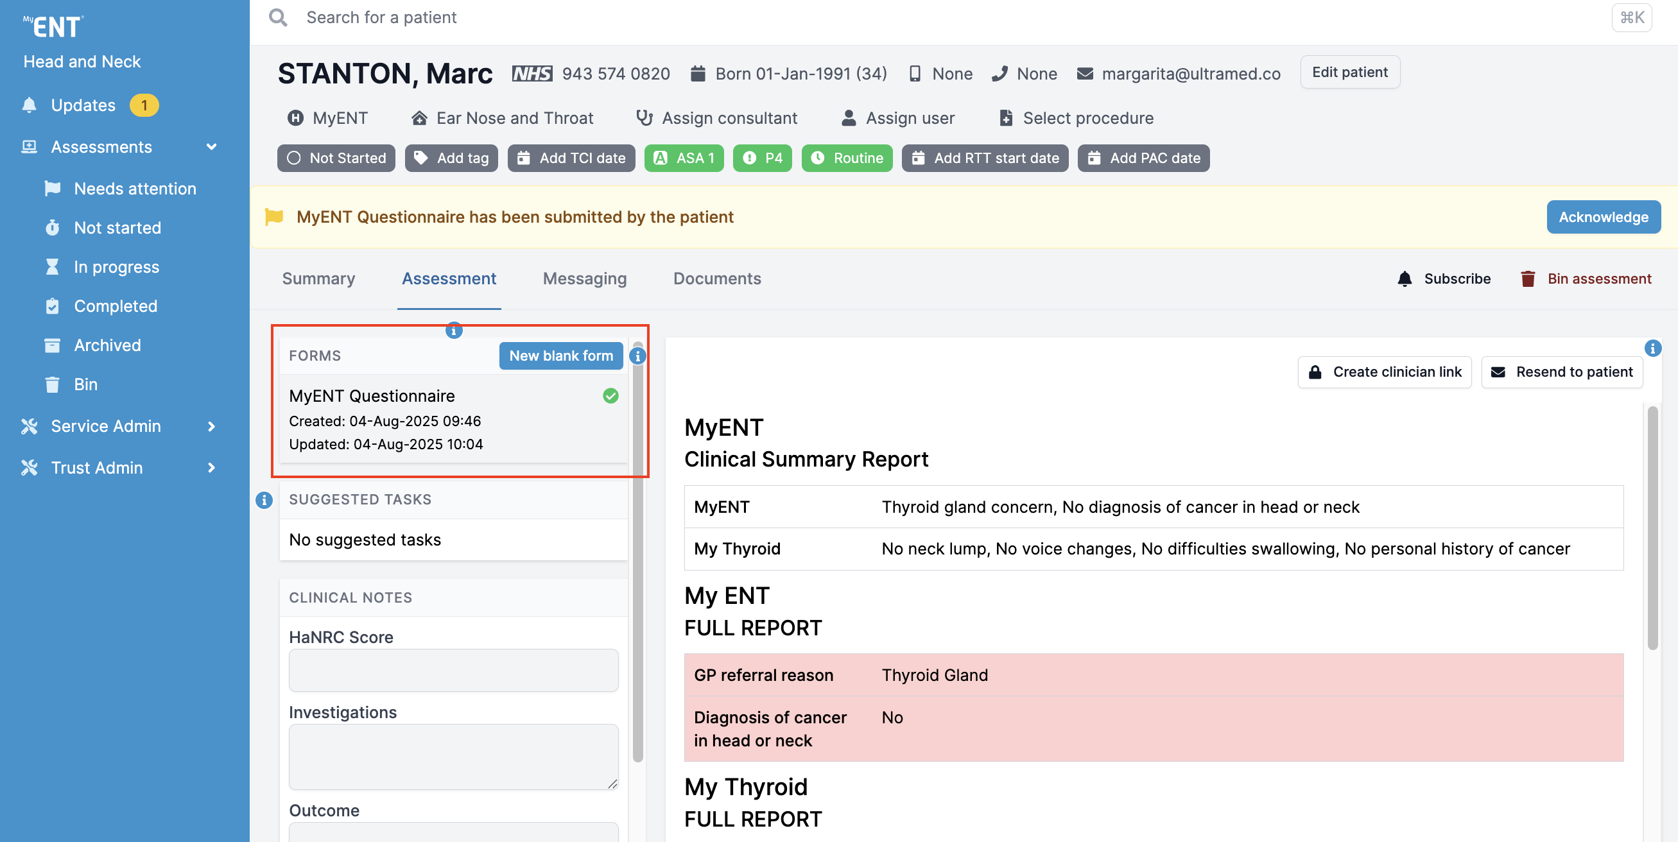1678x842 pixels.
Task: Switch to the Messaging tab
Action: pyautogui.click(x=584, y=279)
